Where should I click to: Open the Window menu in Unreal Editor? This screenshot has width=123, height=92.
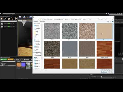(9, 15)
